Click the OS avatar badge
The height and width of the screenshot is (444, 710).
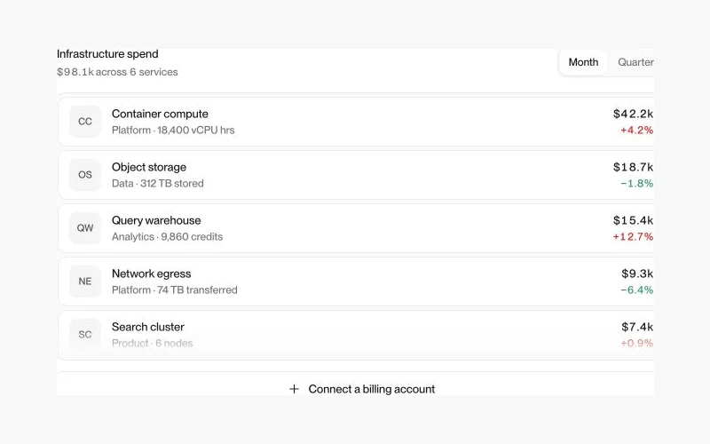click(85, 175)
